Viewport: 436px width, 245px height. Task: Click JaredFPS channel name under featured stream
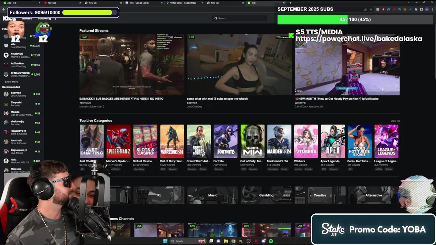tap(300, 103)
